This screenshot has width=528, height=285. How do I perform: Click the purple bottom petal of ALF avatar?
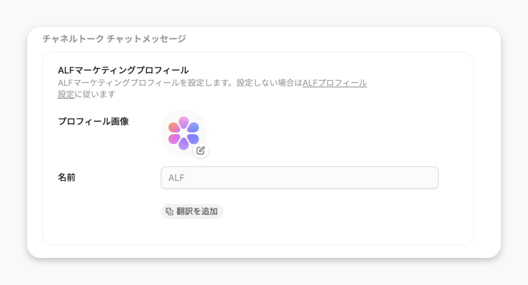pyautogui.click(x=184, y=144)
